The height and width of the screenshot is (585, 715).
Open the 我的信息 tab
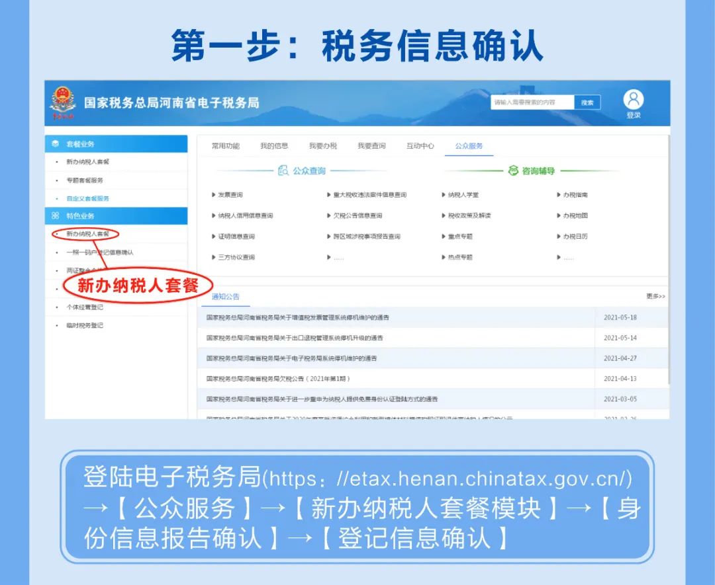click(x=274, y=145)
